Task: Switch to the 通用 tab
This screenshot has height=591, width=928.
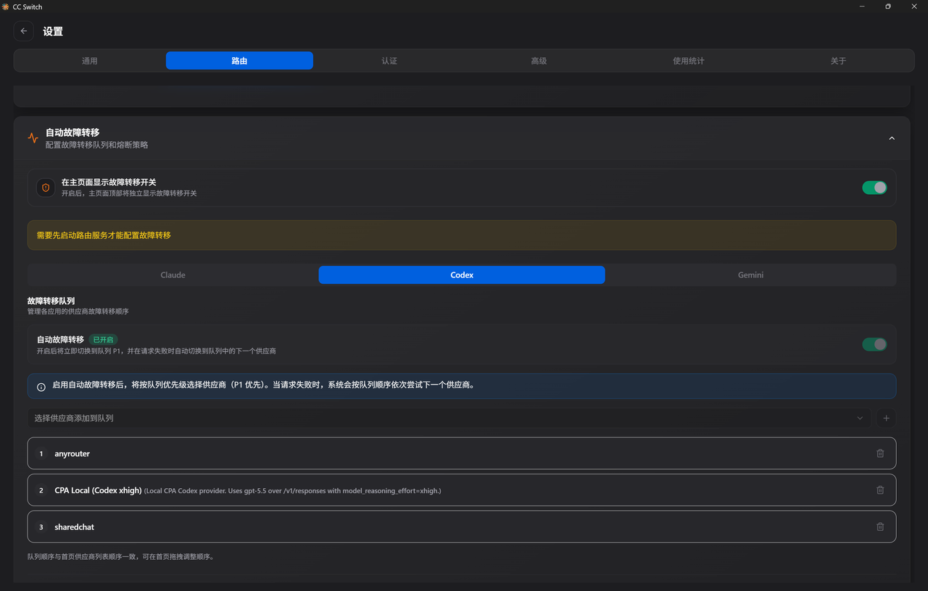Action: [x=90, y=61]
